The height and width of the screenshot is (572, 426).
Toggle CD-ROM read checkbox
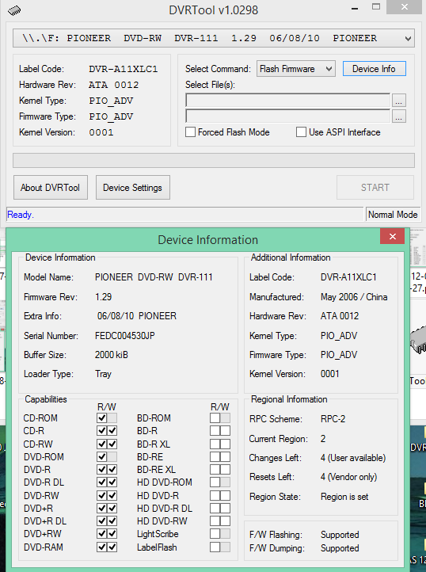point(102,418)
